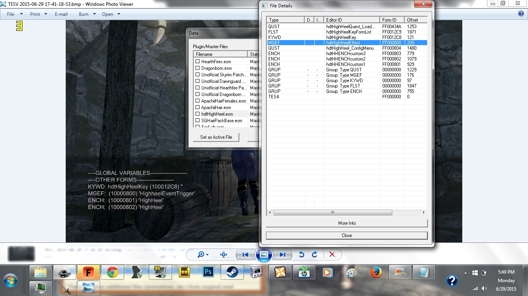Open Photo Viewer help question mark icon
The height and width of the screenshot is (296, 528).
click(521, 14)
